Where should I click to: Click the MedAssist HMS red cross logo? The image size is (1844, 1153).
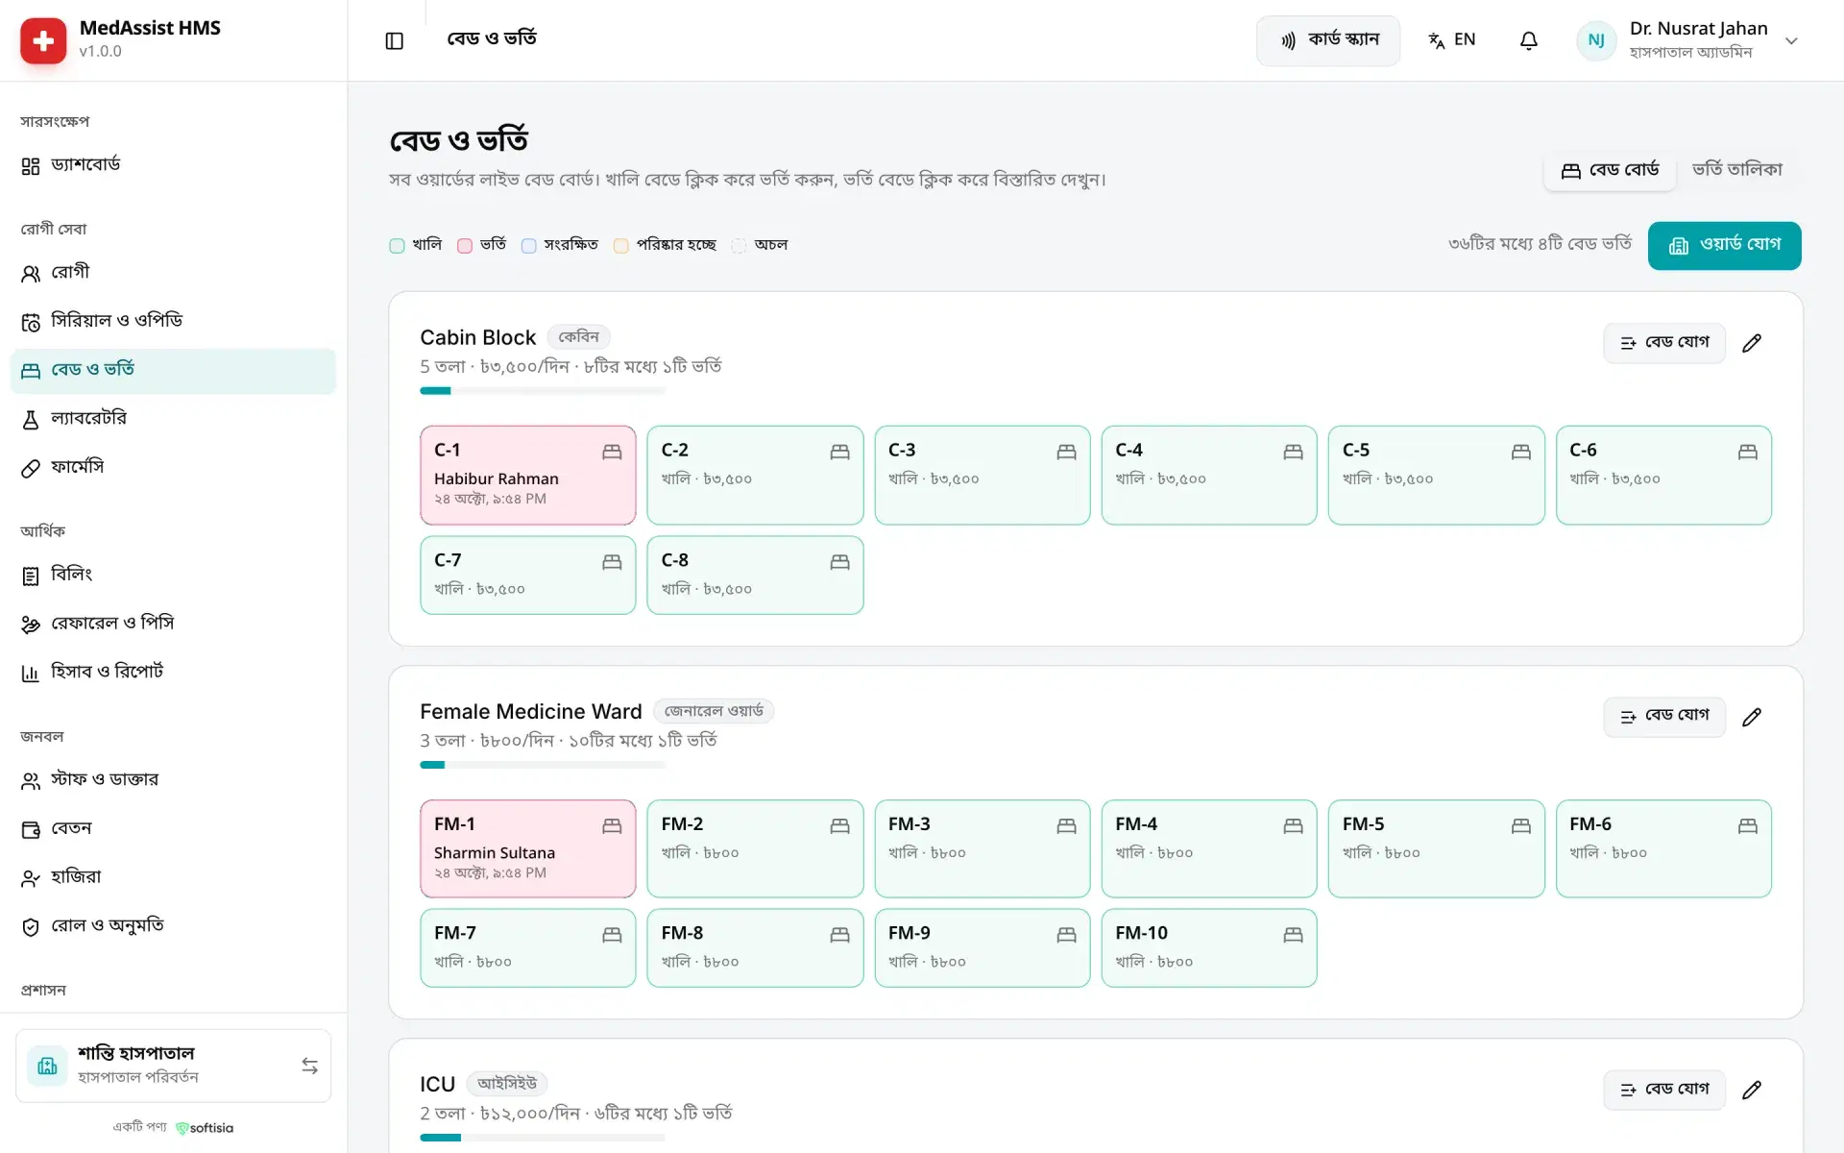43,40
